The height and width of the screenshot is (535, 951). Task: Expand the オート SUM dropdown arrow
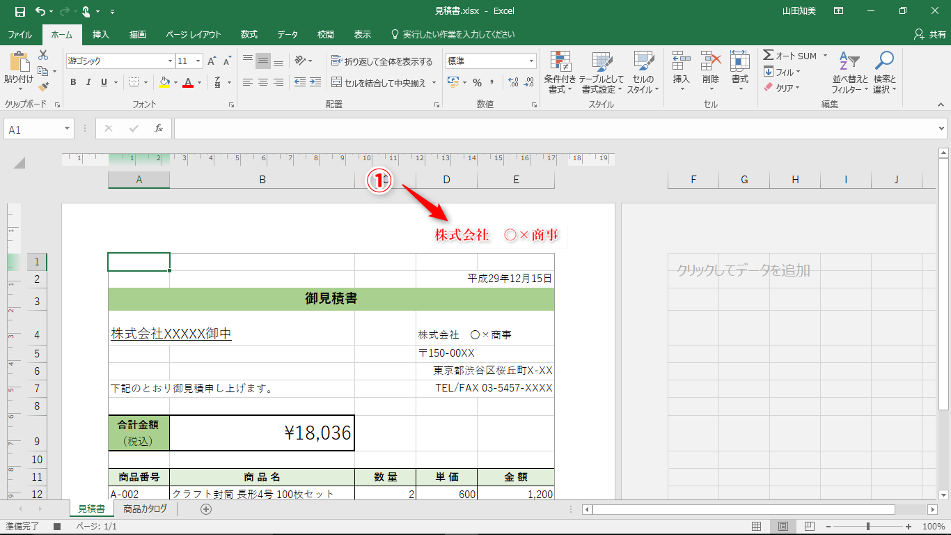[825, 56]
